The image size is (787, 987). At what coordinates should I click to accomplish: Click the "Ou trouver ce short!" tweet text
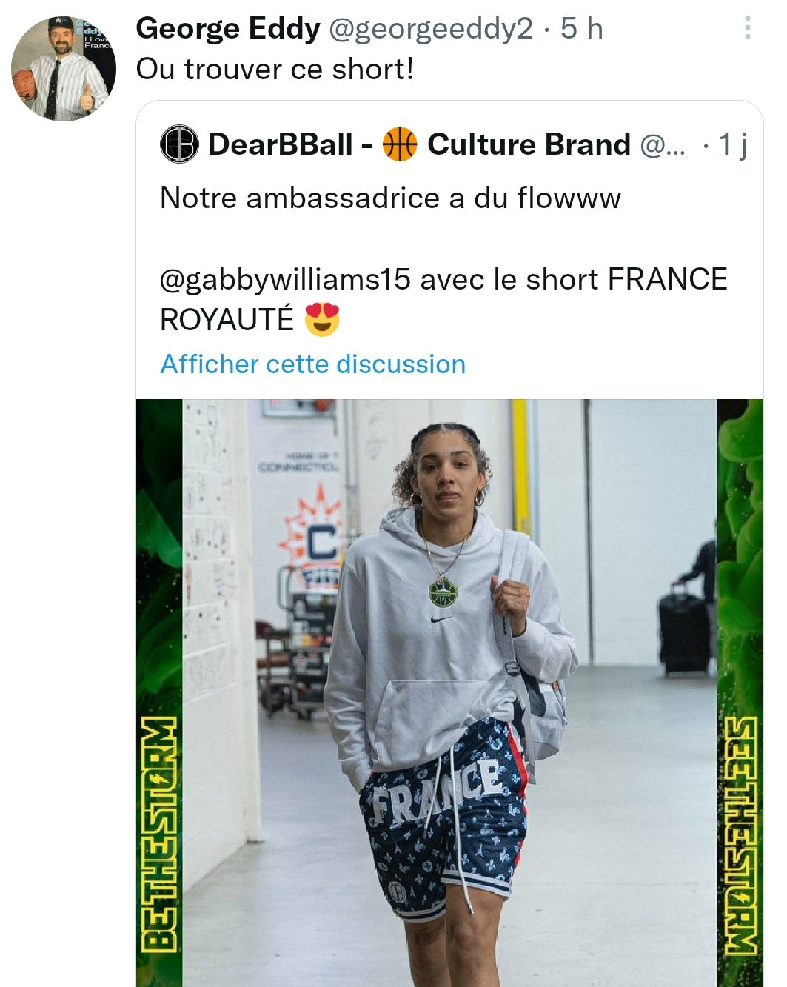[x=275, y=70]
